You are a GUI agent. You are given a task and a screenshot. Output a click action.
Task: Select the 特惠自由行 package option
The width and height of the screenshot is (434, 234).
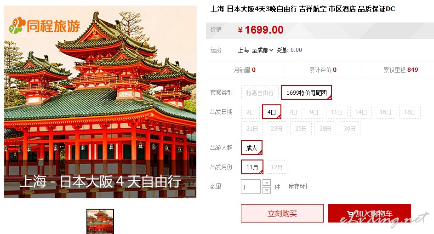pos(260,93)
